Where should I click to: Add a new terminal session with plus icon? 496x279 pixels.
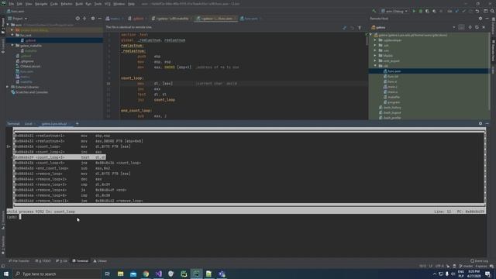pyautogui.click(x=77, y=124)
